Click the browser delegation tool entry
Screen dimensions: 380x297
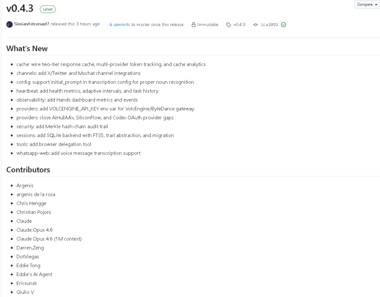tap(54, 144)
